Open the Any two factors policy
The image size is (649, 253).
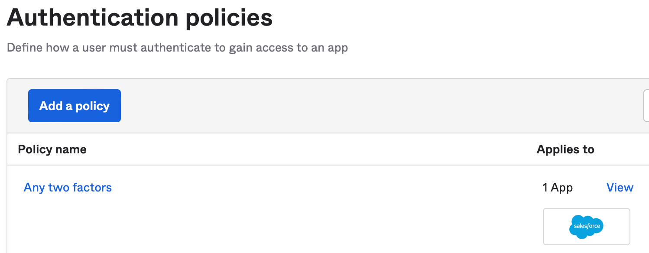coord(68,188)
